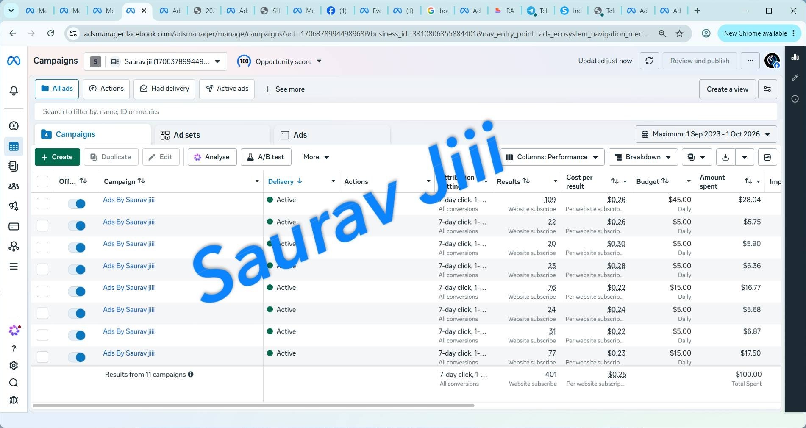Focus the search and filter field
The height and width of the screenshot is (428, 806).
coord(406,112)
